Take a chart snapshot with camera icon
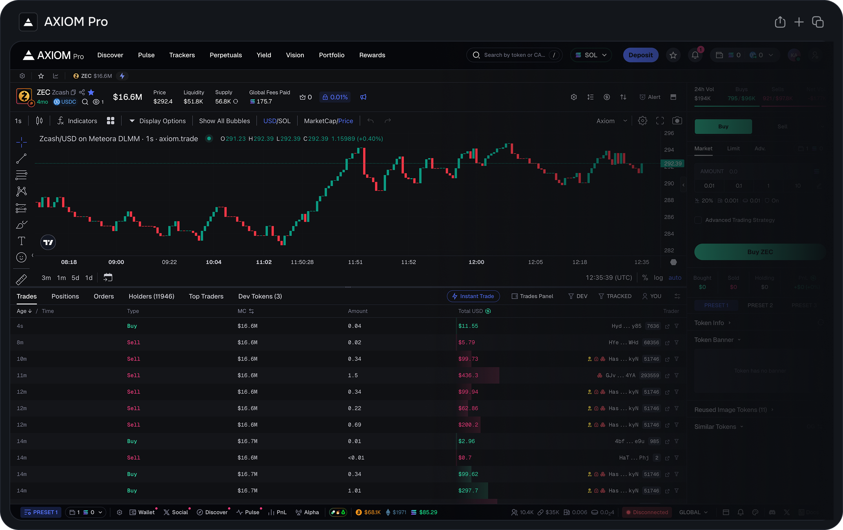The height and width of the screenshot is (530, 843). (x=677, y=121)
